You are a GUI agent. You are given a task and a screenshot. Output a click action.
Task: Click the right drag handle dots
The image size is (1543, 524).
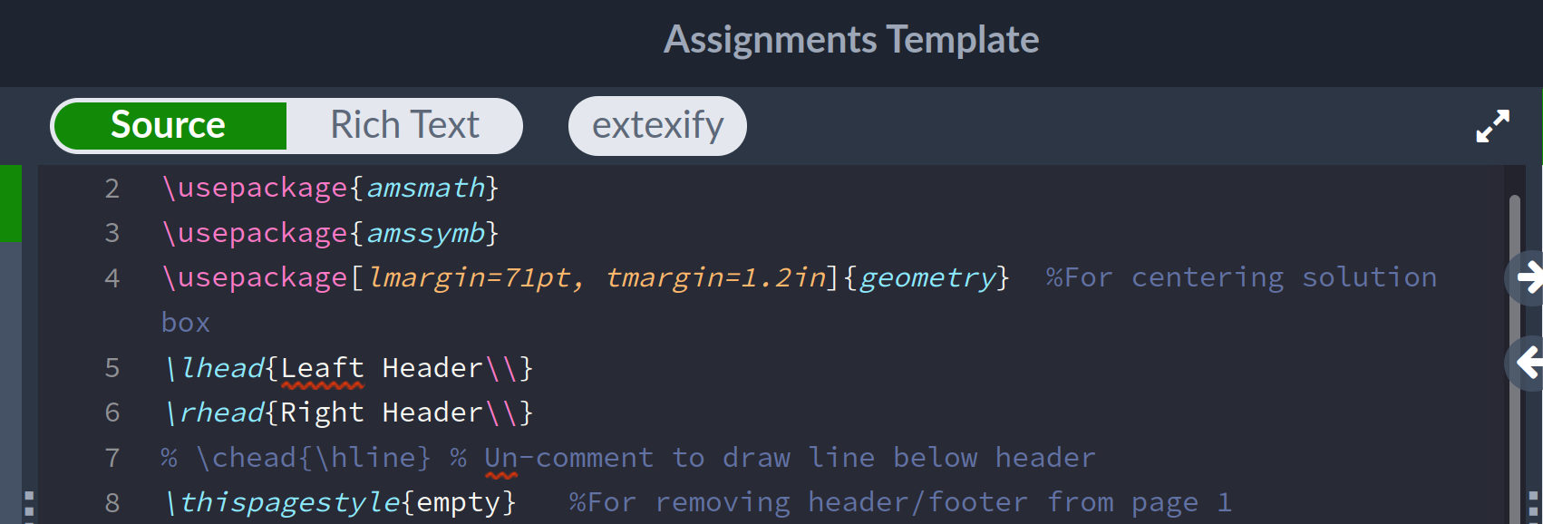[1533, 507]
